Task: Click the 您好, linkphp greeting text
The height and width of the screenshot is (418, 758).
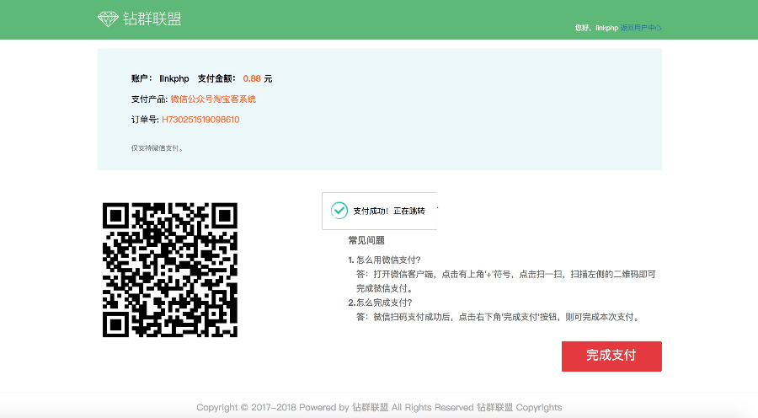Action: point(596,28)
